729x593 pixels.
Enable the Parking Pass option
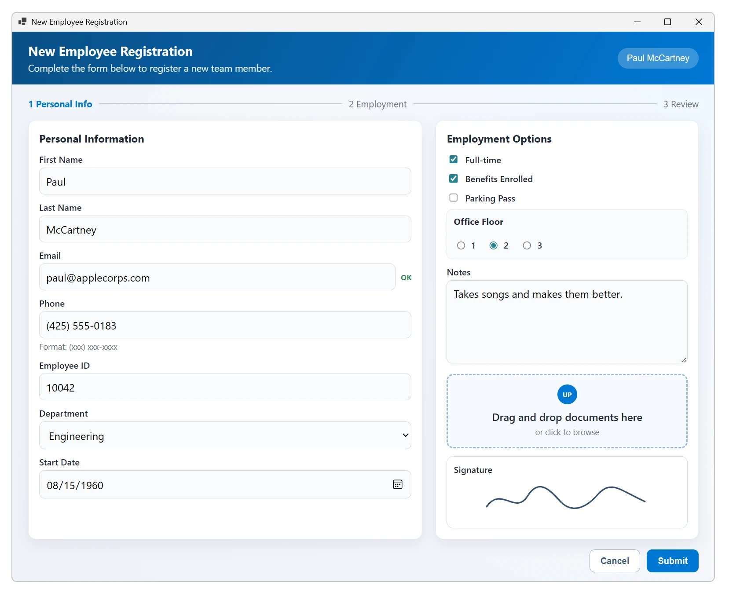(x=453, y=198)
